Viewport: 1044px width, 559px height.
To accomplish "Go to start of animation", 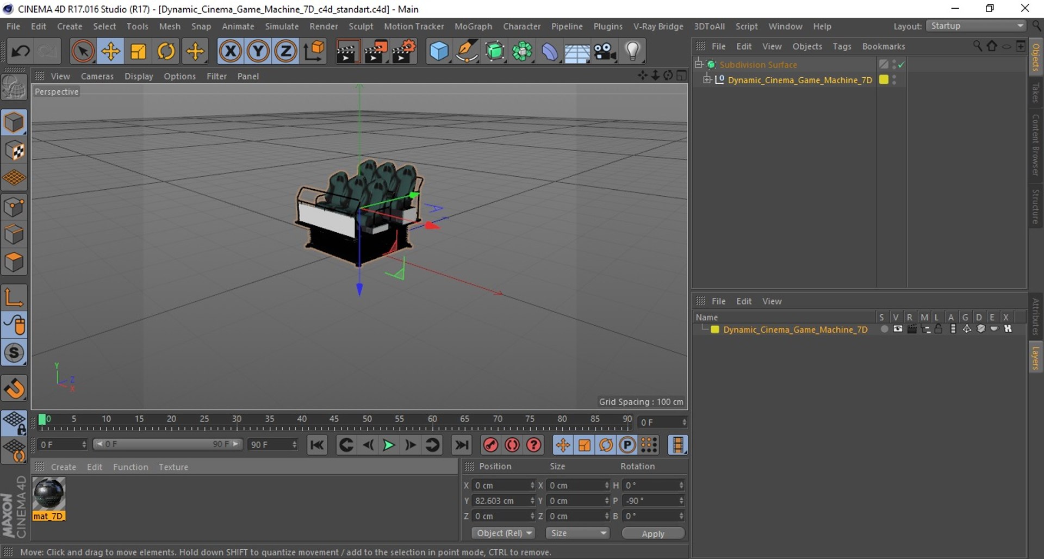I will click(317, 445).
